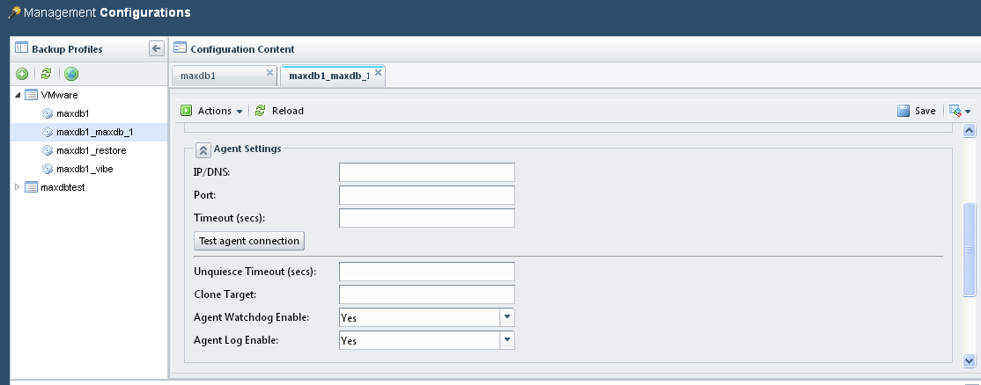Click the Test agent connection button
The height and width of the screenshot is (385, 981).
(249, 241)
